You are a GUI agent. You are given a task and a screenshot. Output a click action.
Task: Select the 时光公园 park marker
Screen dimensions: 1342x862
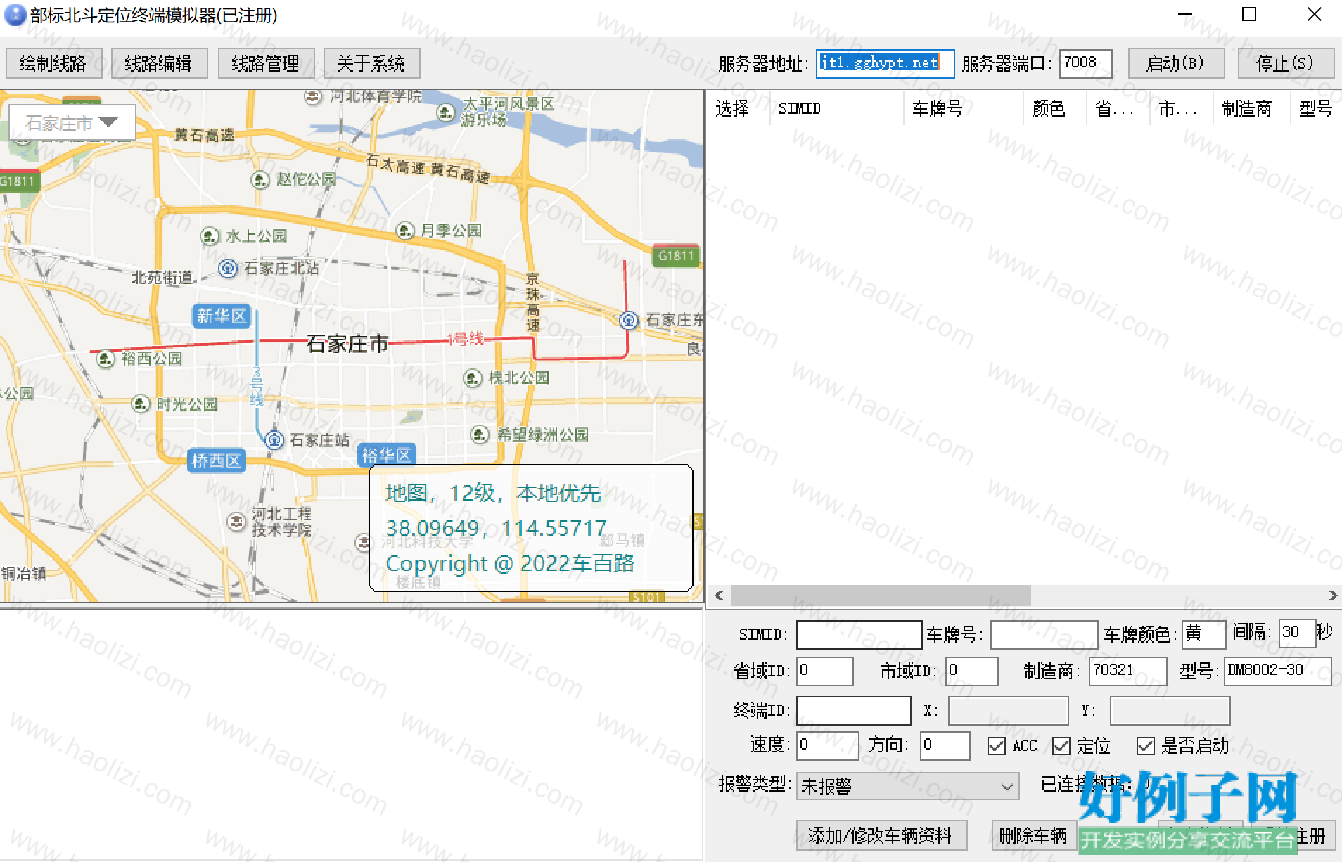coord(141,404)
